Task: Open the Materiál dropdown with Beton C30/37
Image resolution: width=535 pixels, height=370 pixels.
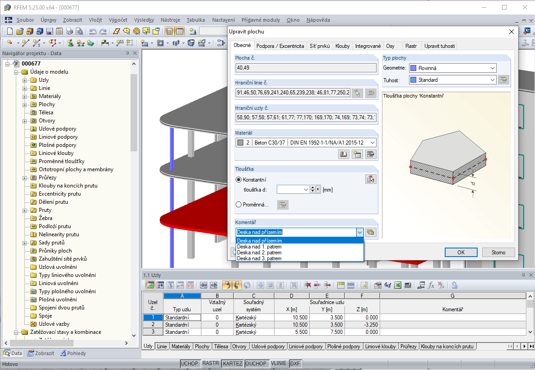Action: click(372, 143)
